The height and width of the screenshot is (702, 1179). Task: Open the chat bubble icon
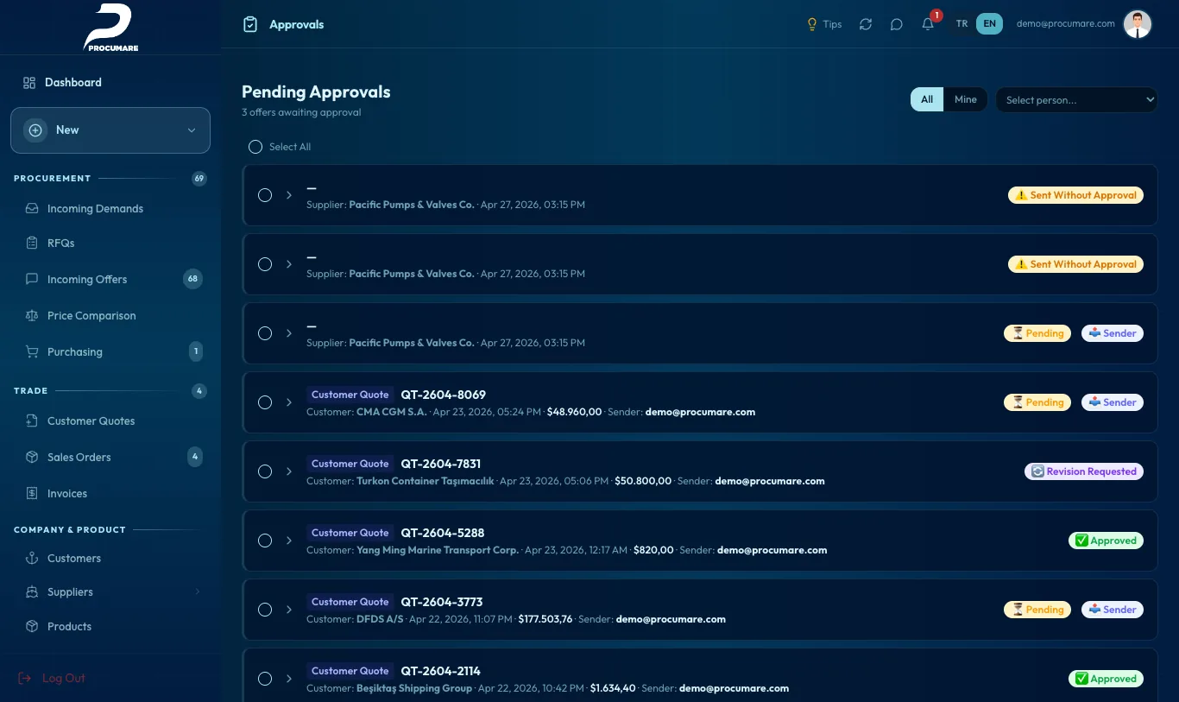(x=897, y=24)
